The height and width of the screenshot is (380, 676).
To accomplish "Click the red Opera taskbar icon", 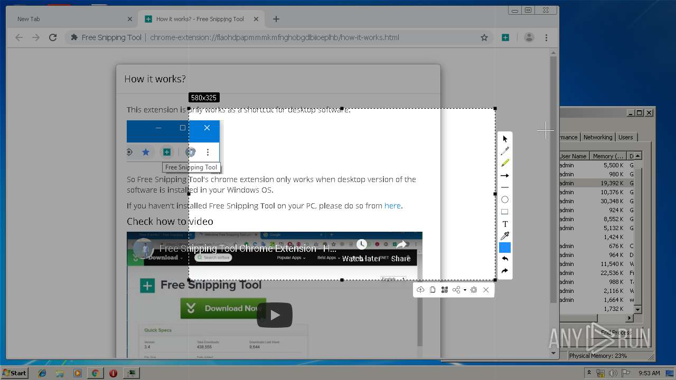I will [113, 373].
